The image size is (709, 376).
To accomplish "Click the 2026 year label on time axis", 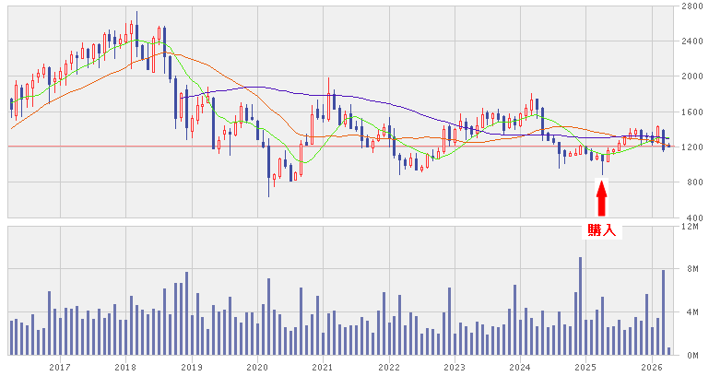I will [x=650, y=368].
